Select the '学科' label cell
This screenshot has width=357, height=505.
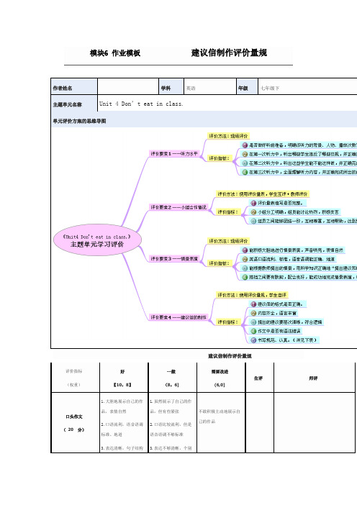[x=171, y=86]
